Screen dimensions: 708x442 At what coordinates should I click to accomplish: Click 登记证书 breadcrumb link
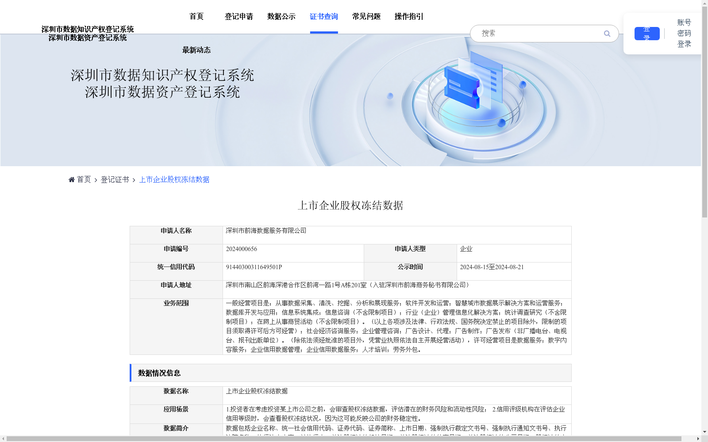pyautogui.click(x=115, y=179)
